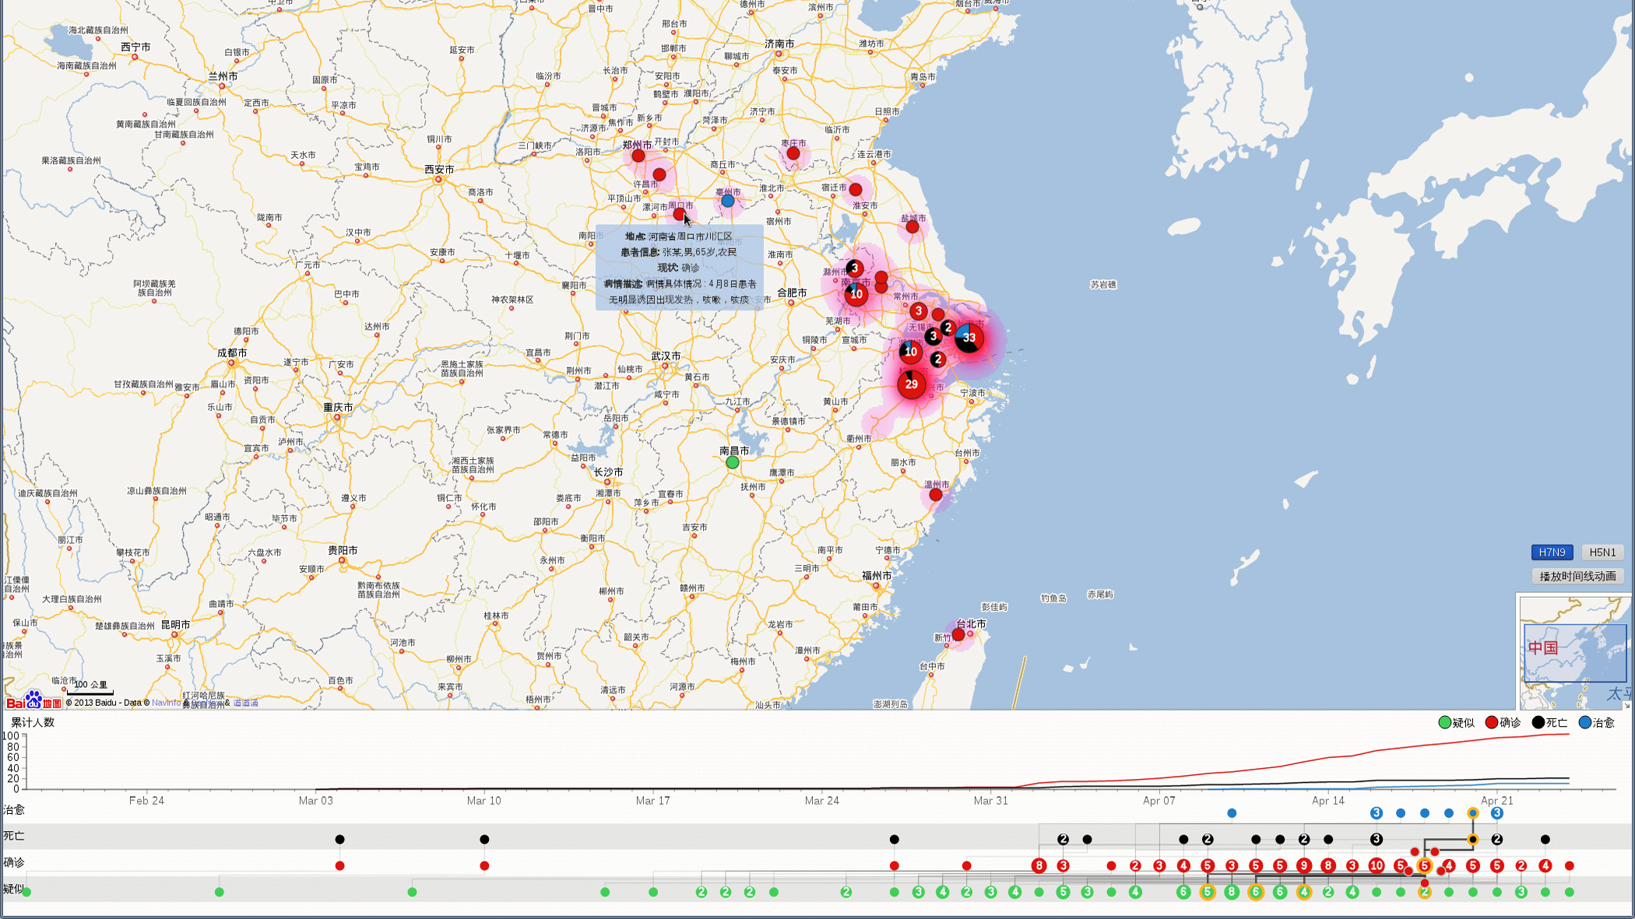Viewport: 1635px width, 919px height.
Task: Click the 治愈 timeline row label
Action: point(14,810)
